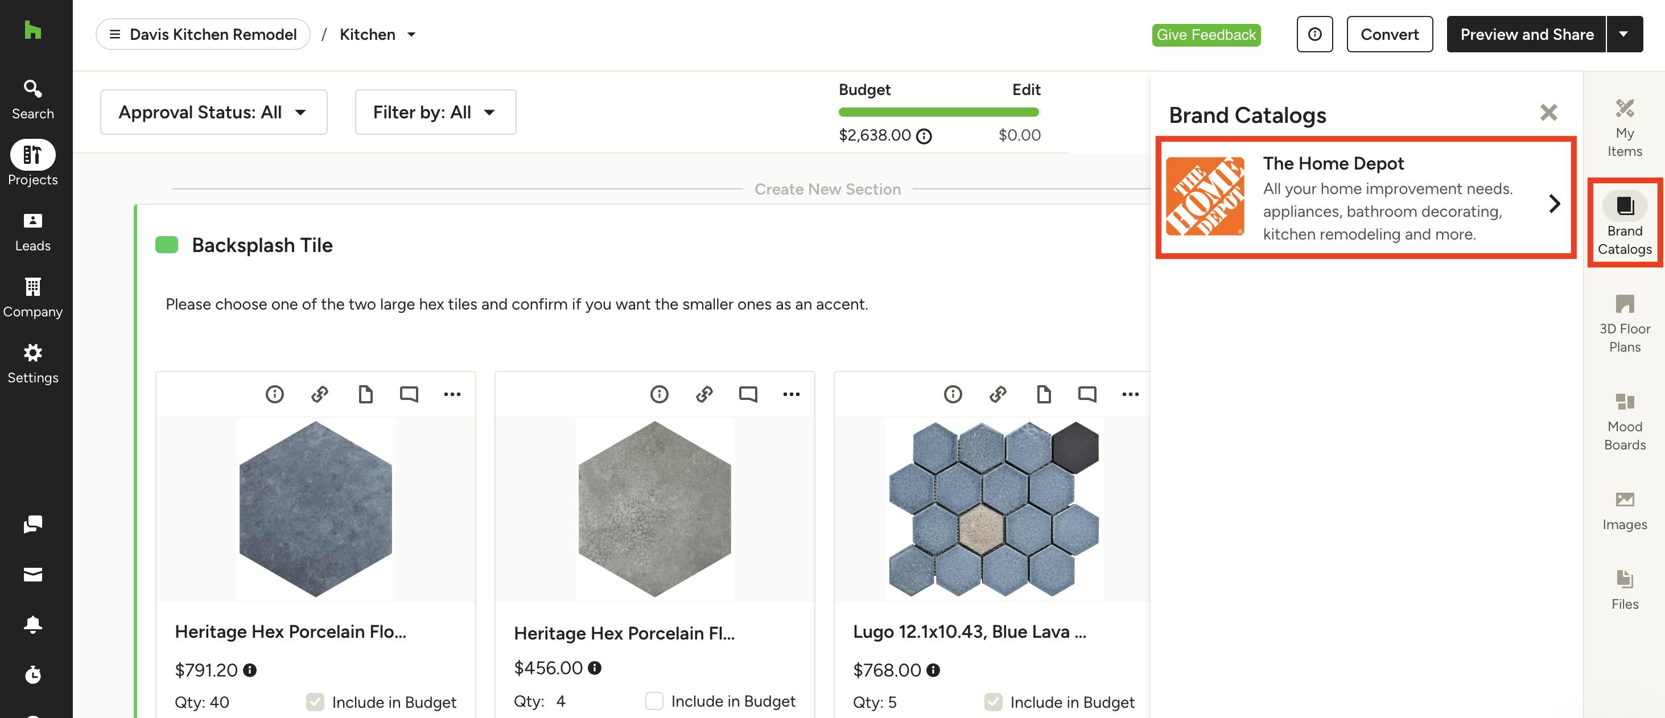Close the Brand Catalogs panel
The height and width of the screenshot is (718, 1665).
(1549, 113)
